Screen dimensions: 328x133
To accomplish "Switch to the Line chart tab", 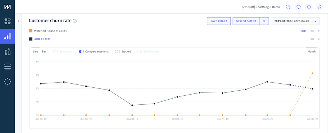I will point(36,51).
